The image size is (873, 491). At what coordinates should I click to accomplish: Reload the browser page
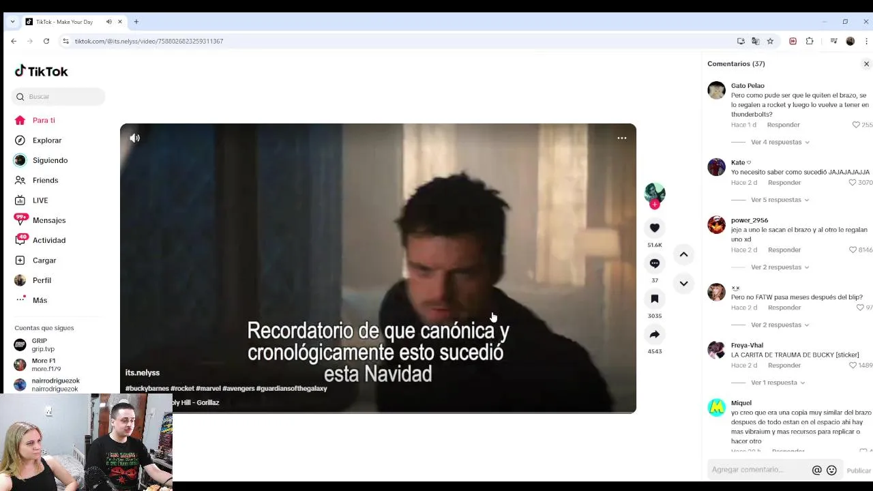coord(46,41)
